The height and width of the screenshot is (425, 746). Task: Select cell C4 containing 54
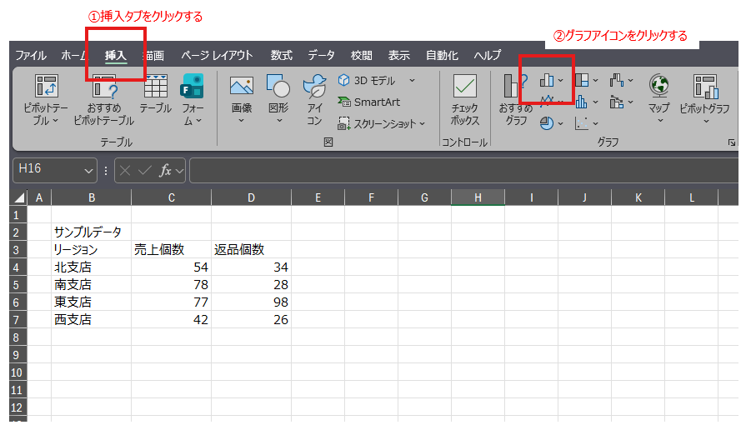pos(171,267)
